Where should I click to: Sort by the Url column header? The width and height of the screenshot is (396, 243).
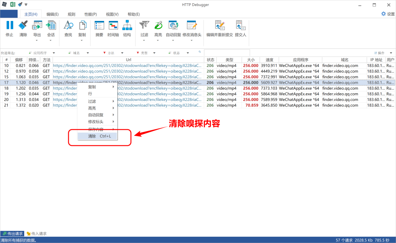(x=128, y=60)
